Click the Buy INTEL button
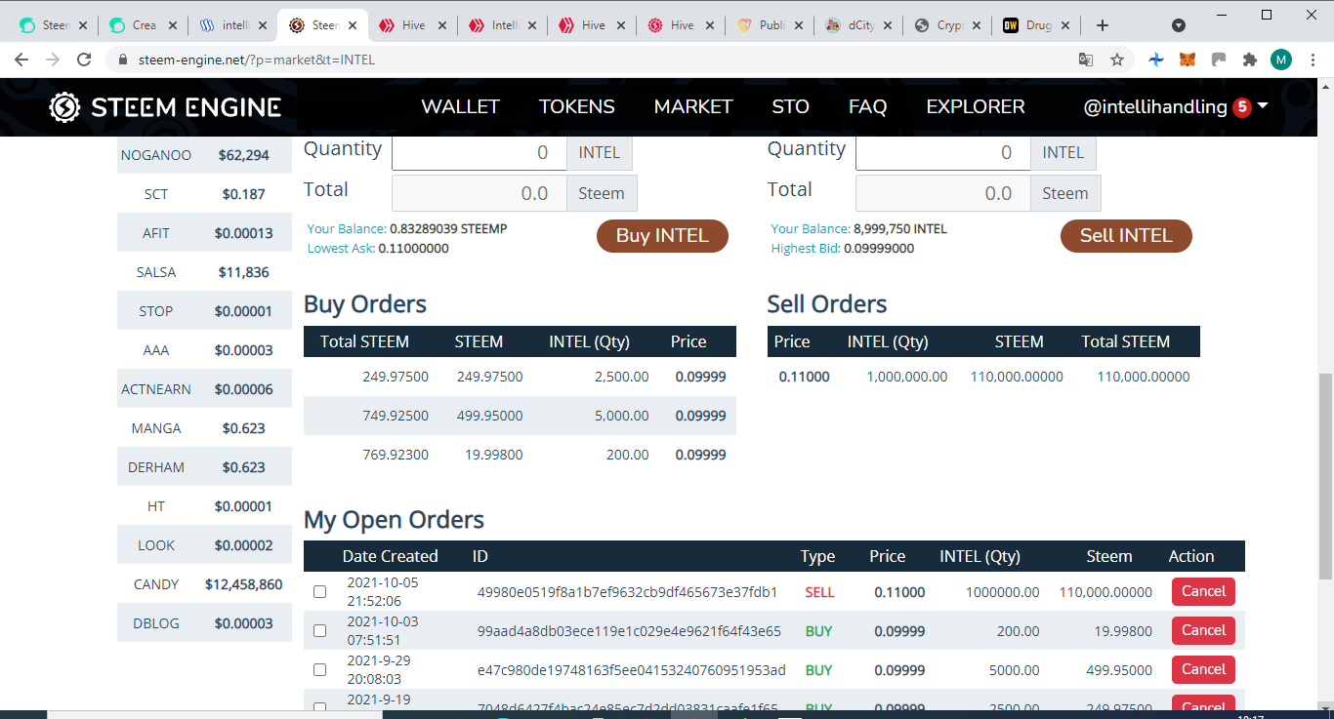The height and width of the screenshot is (719, 1334). pos(662,236)
